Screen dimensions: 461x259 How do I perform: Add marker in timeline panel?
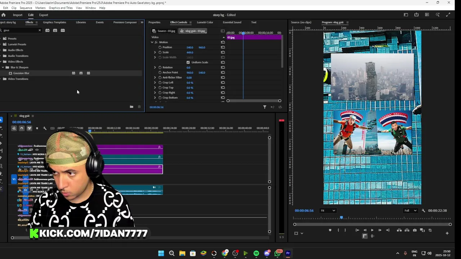[x=37, y=128]
